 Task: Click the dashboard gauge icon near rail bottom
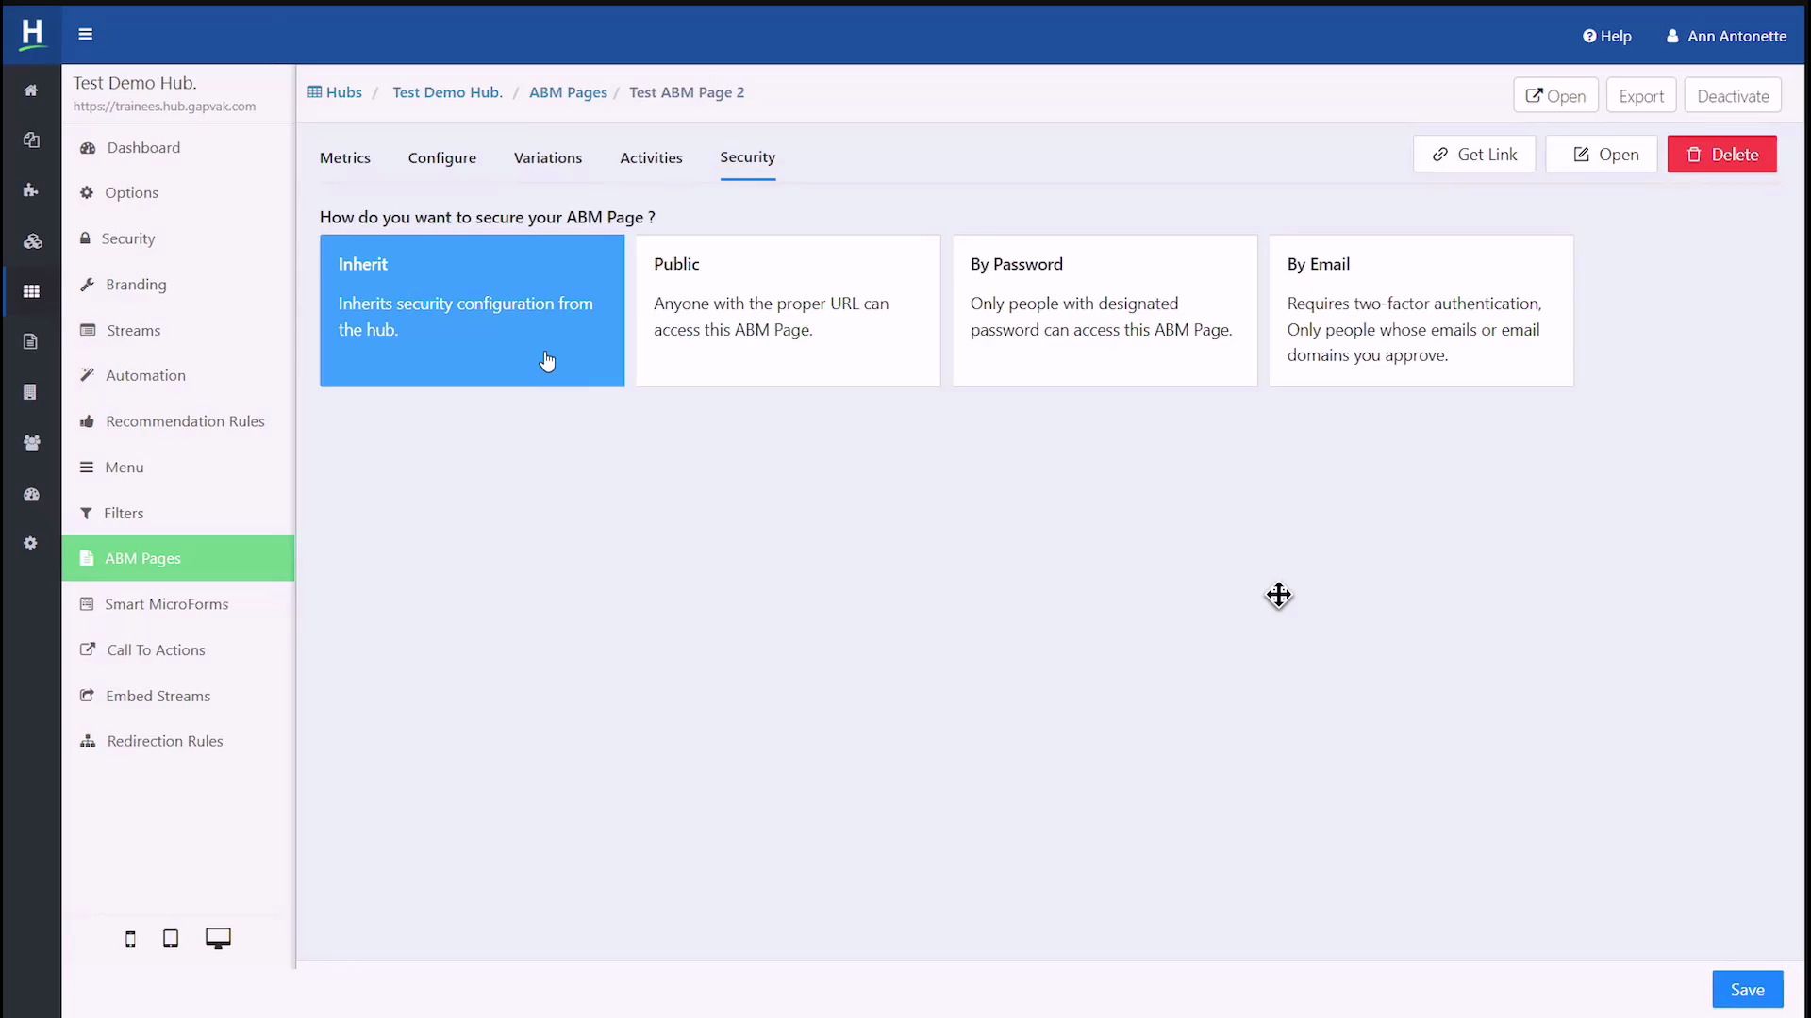(x=31, y=493)
